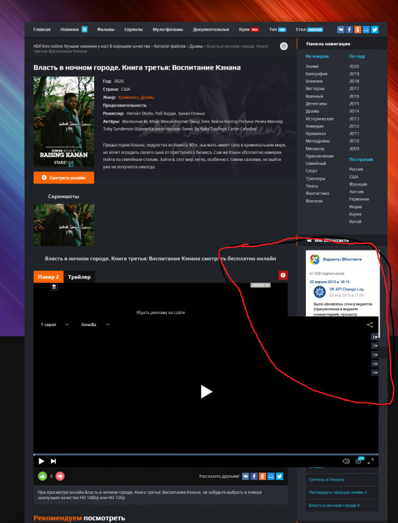Open Стол заказов in the top menu
398x523 pixels.
pos(309,29)
